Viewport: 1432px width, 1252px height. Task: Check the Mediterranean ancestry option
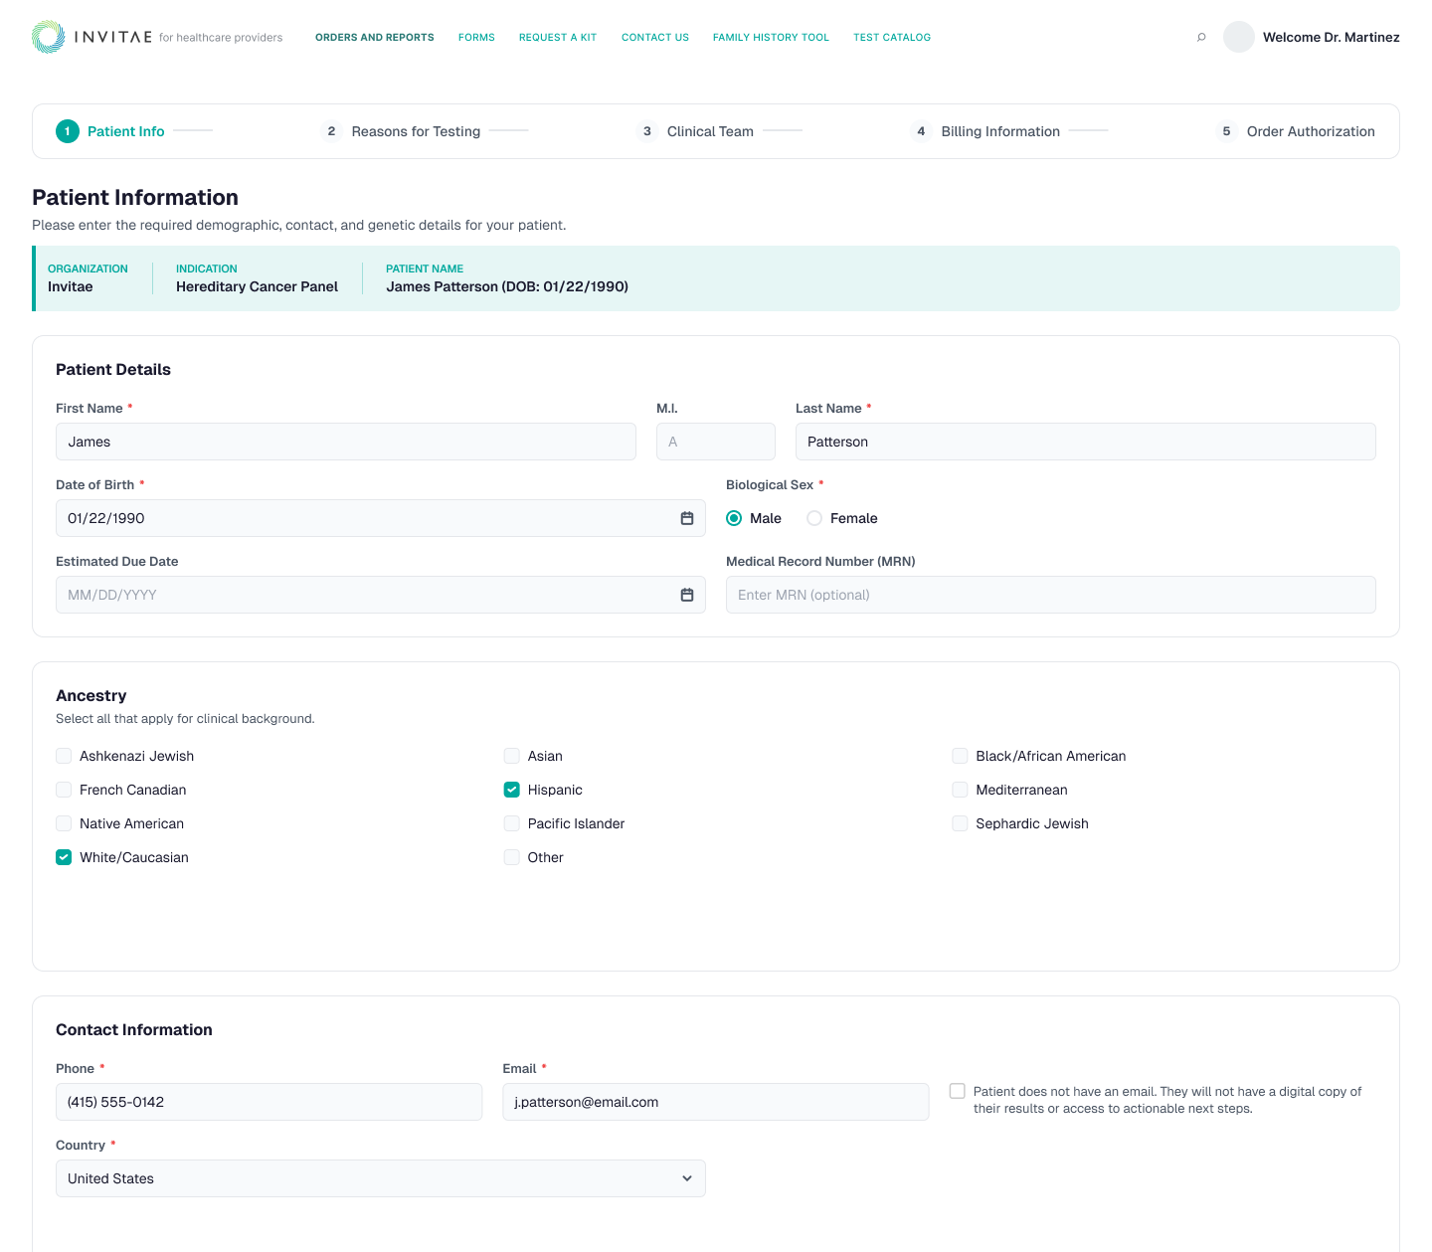click(x=960, y=790)
